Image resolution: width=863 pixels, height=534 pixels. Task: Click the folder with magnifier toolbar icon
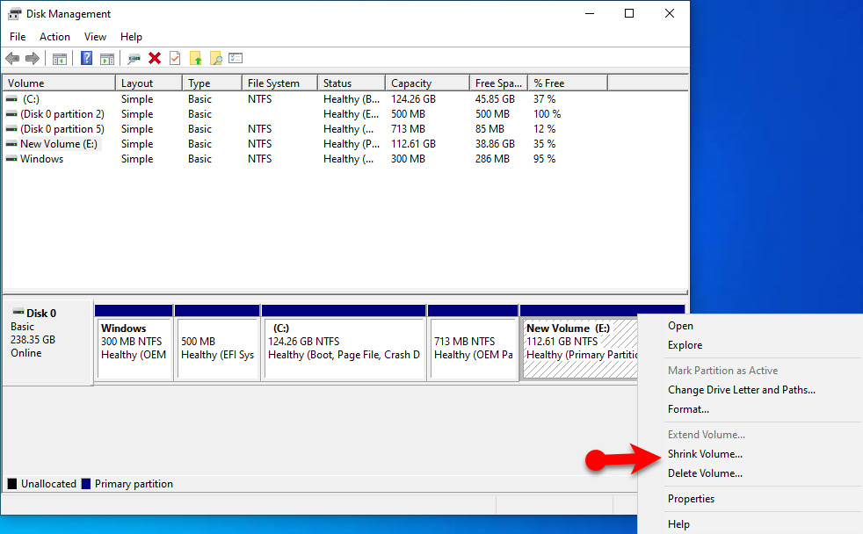(x=215, y=59)
